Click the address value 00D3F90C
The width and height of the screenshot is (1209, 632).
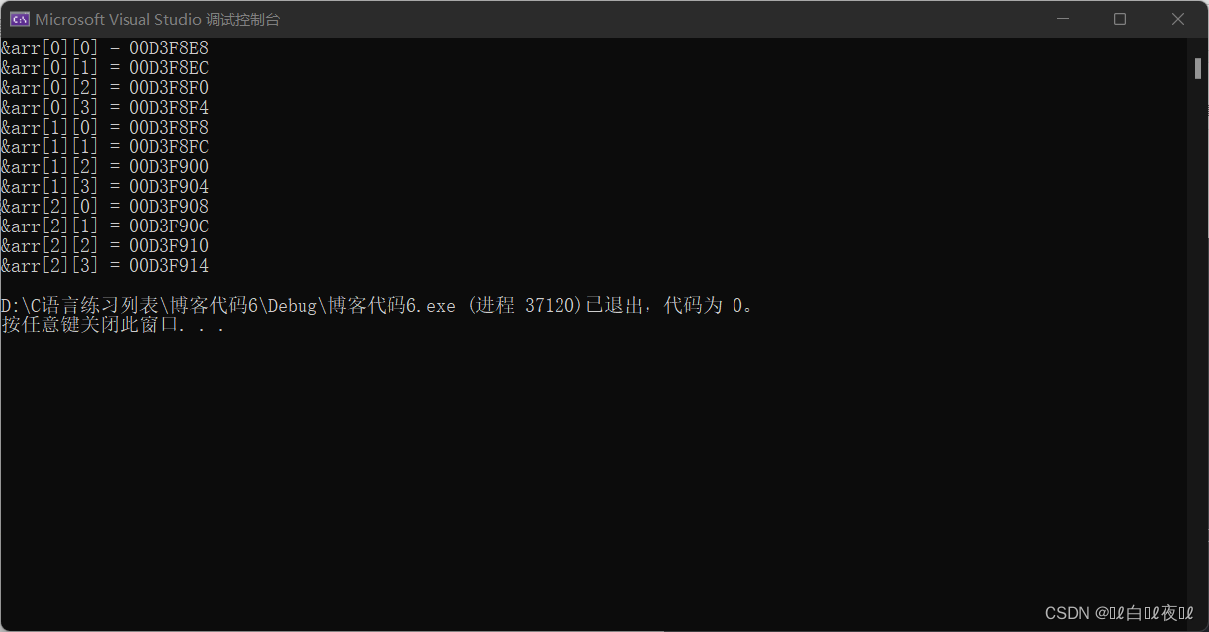(169, 226)
